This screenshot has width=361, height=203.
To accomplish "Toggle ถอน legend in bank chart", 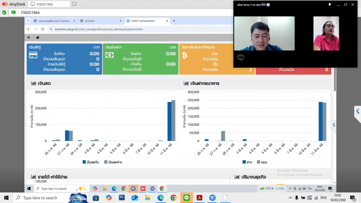I will tap(262, 162).
